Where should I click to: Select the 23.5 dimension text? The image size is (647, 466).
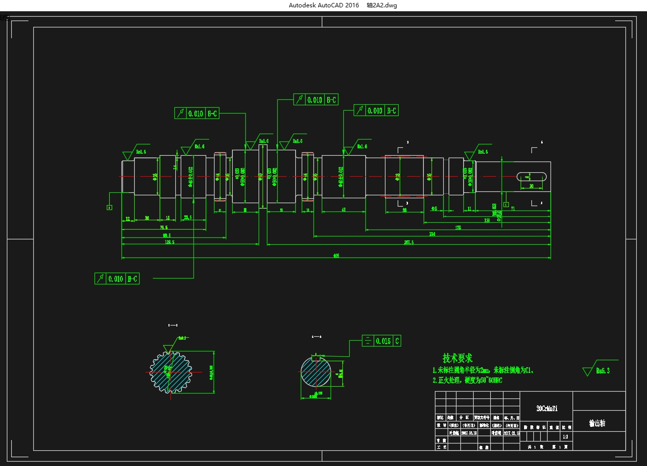[188, 217]
